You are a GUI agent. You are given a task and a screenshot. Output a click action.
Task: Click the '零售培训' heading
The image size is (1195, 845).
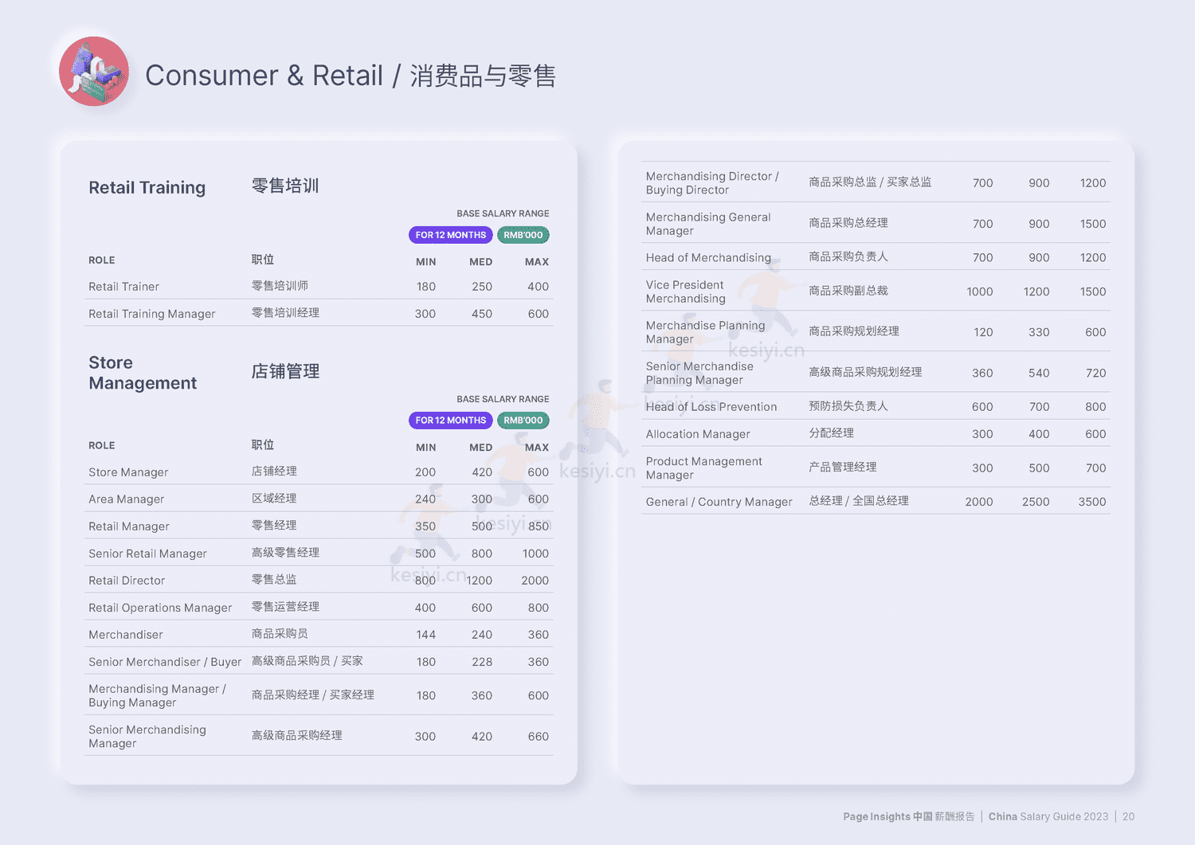point(285,186)
